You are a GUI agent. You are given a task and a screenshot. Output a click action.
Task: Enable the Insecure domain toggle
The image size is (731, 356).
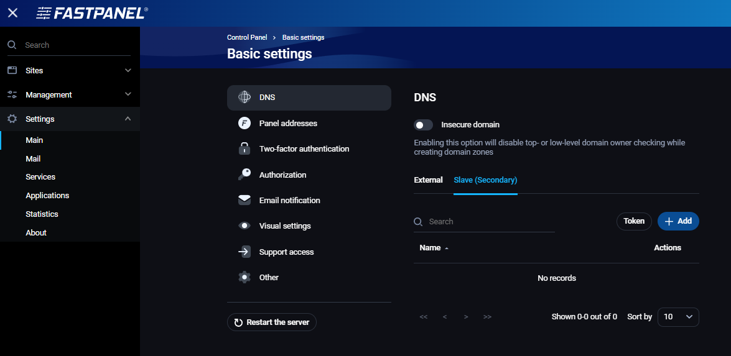424,125
